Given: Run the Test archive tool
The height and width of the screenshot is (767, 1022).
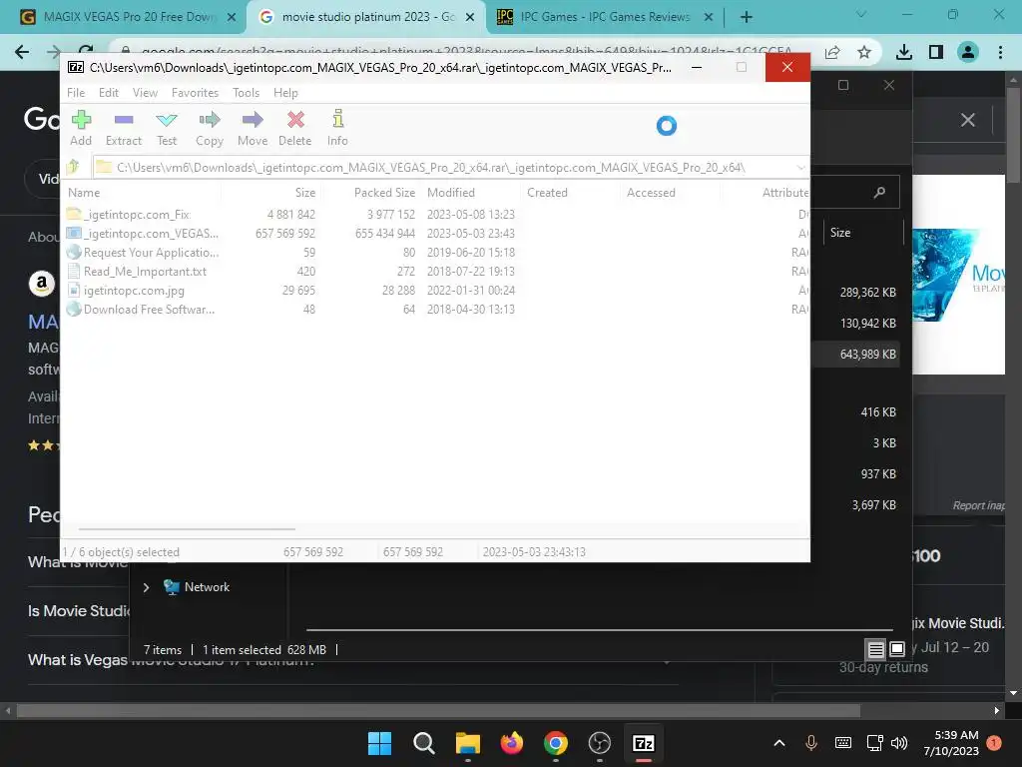Looking at the screenshot, I should (167, 128).
